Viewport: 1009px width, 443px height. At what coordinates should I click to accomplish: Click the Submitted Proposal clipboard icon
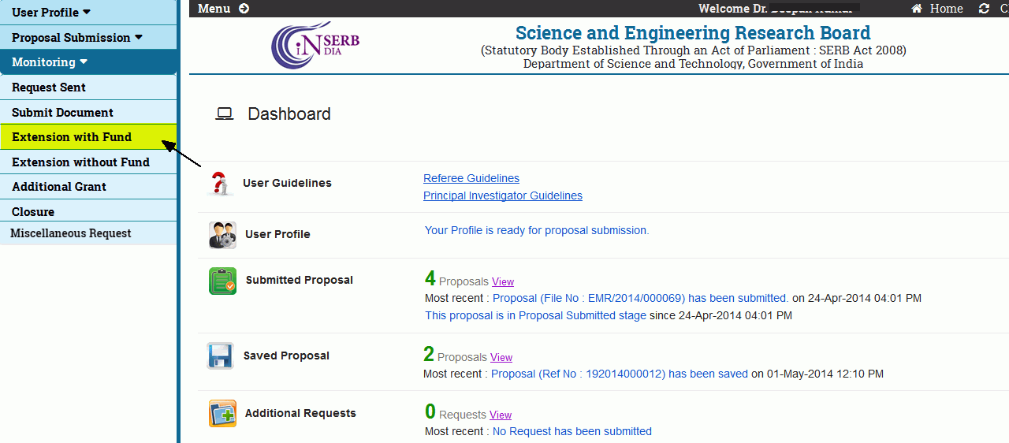222,281
